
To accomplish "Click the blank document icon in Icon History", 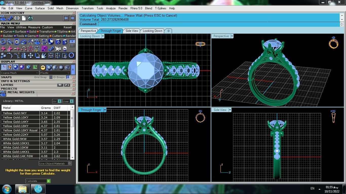I will click(24, 18).
